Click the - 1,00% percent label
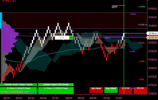This screenshot has width=158, height=100. (141, 61)
